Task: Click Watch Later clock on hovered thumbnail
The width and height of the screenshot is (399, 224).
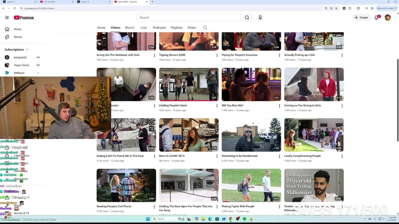Action: pyautogui.click(x=151, y=123)
